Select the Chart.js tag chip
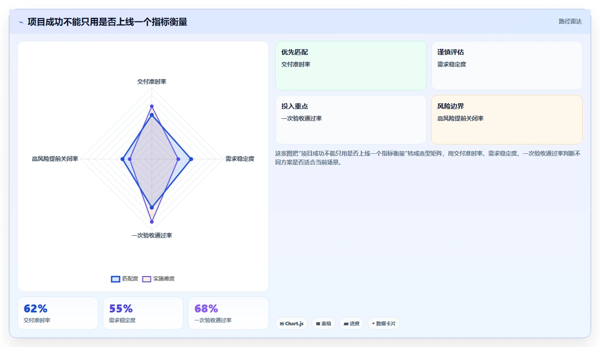The image size is (600, 347). click(x=292, y=324)
